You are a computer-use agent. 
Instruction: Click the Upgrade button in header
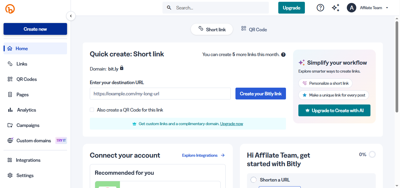coord(292,8)
